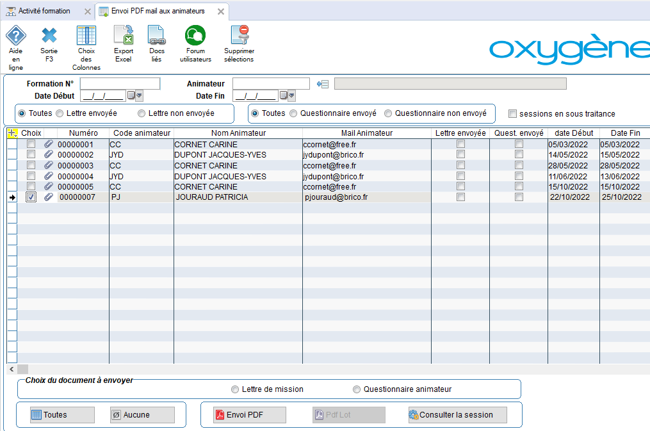Click the date Début column header
The height and width of the screenshot is (431, 650).
click(574, 133)
